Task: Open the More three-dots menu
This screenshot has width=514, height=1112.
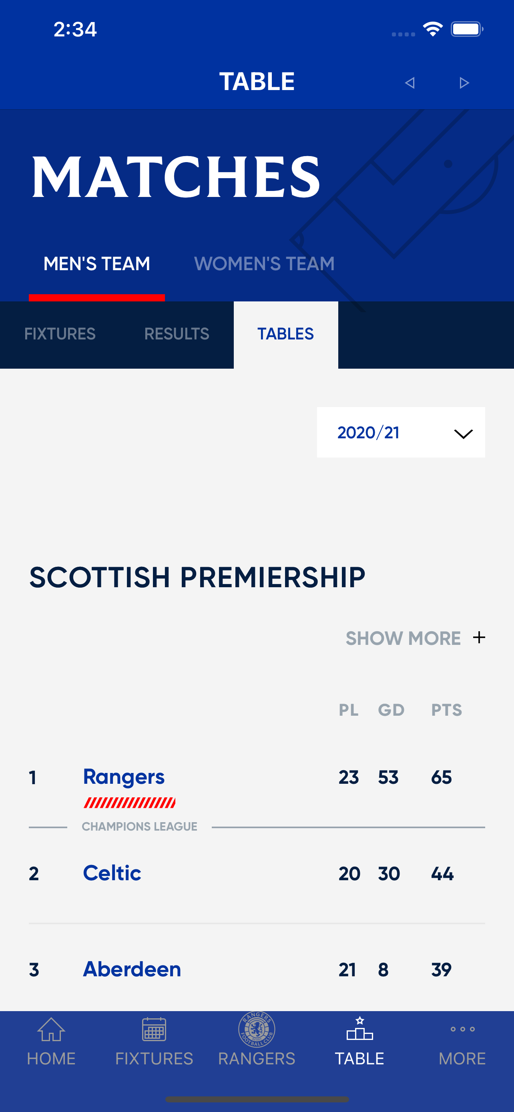Action: point(462,1030)
